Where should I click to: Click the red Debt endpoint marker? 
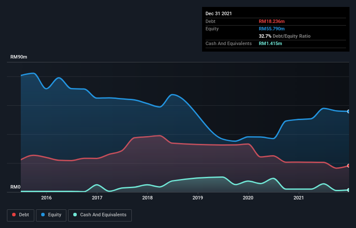(349, 166)
